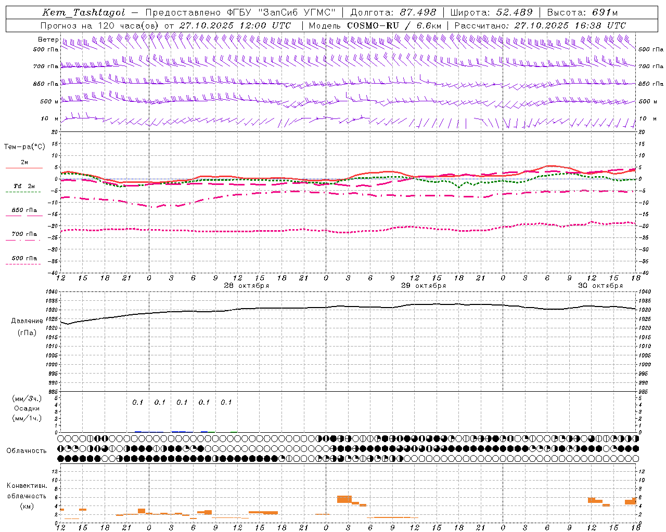Select forecast start '27.10.2025 12:00 UTC'
This screenshot has height=532, width=666.
click(x=235, y=25)
